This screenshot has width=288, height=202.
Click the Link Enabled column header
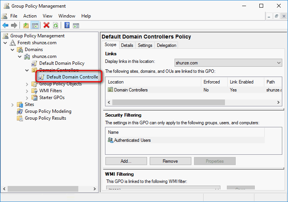pyautogui.click(x=246, y=82)
